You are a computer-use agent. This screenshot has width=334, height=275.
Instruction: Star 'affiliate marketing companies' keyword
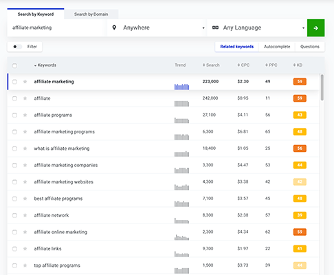tap(25, 165)
